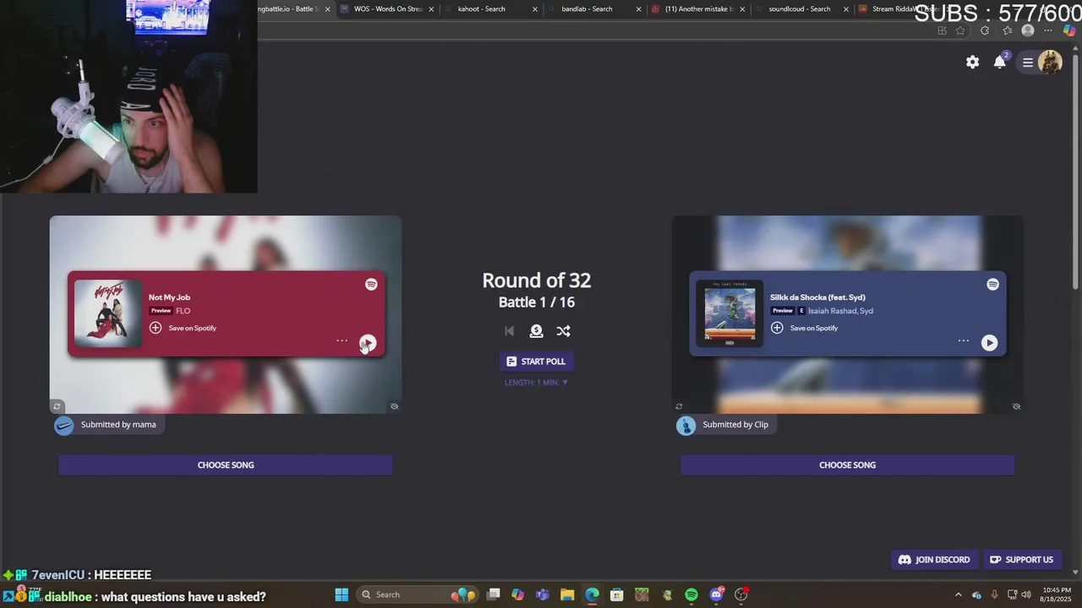The width and height of the screenshot is (1082, 608).
Task: Show hidden system tray icons
Action: pyautogui.click(x=958, y=594)
